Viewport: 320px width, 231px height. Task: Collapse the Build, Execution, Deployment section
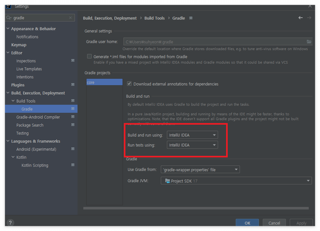8,93
